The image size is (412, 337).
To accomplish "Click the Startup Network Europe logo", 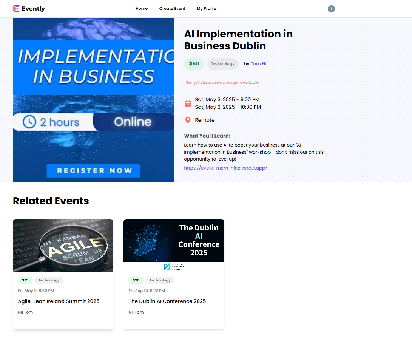I will [x=174, y=267].
